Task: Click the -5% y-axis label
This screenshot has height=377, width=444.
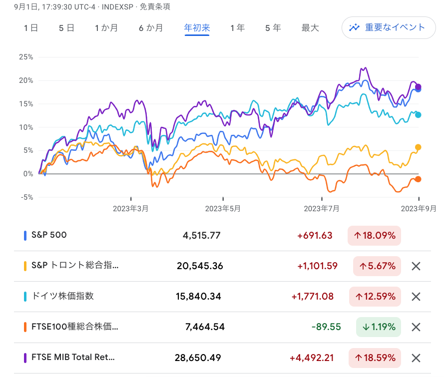Action: point(27,197)
